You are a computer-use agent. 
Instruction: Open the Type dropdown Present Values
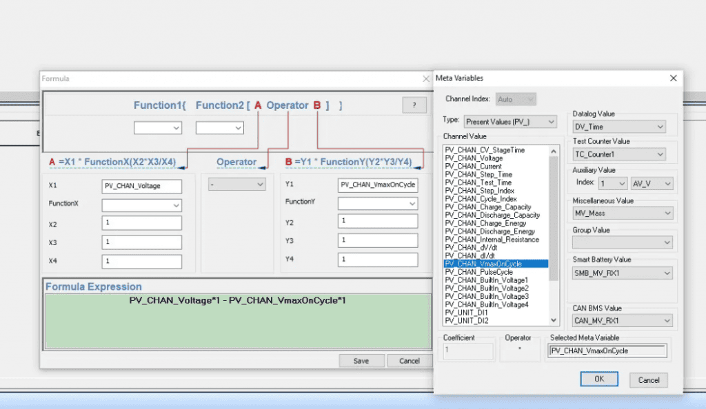point(510,122)
